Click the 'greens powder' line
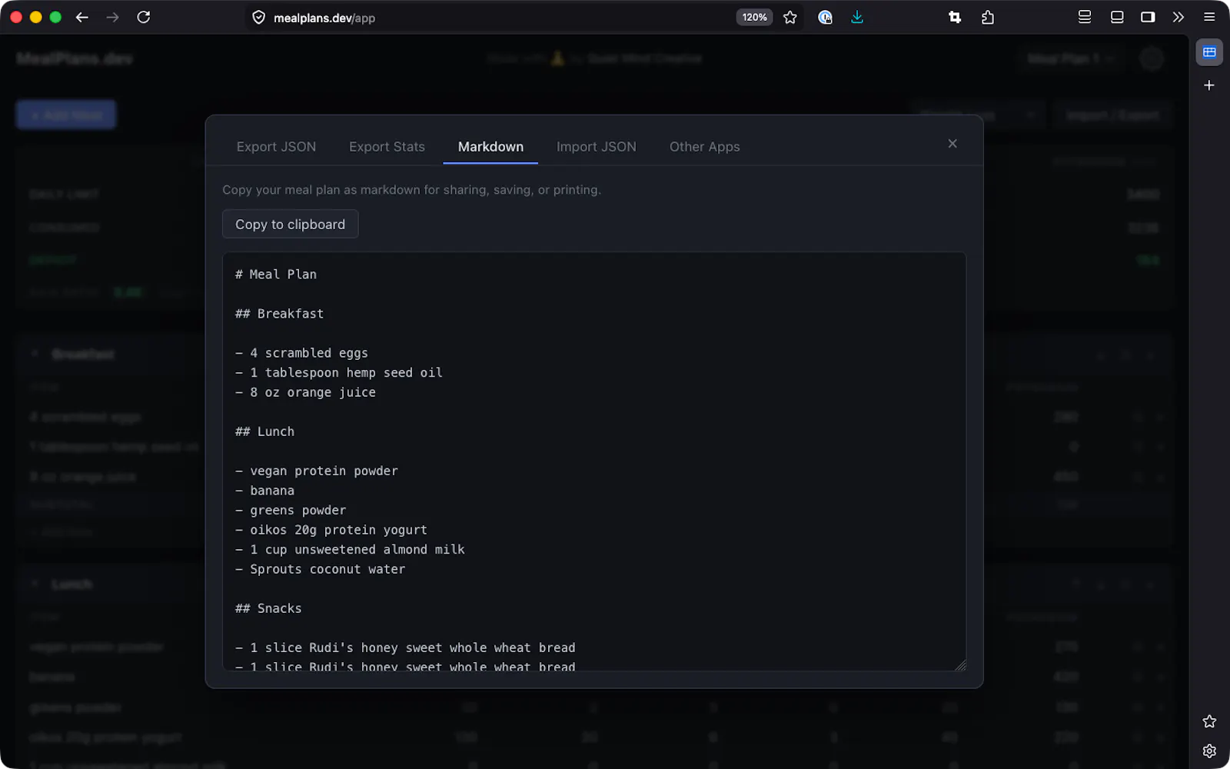 tap(291, 510)
